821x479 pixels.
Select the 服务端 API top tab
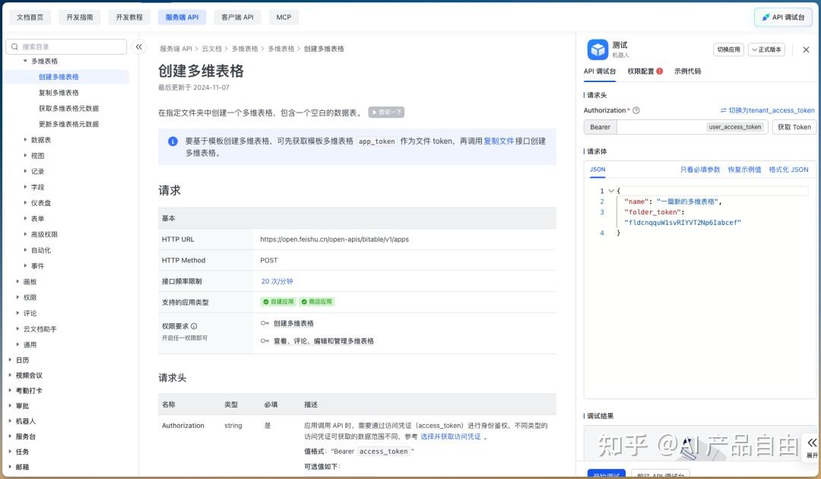[182, 17]
